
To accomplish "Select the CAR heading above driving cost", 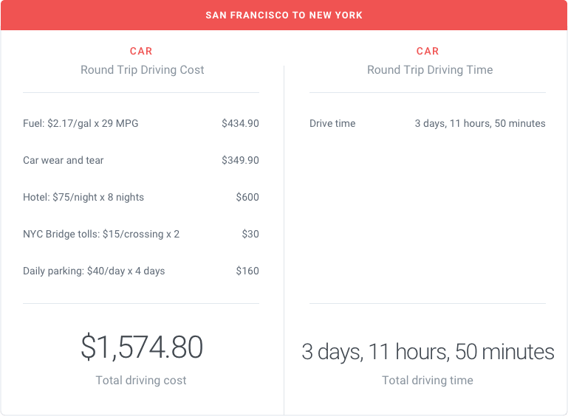I will point(141,51).
